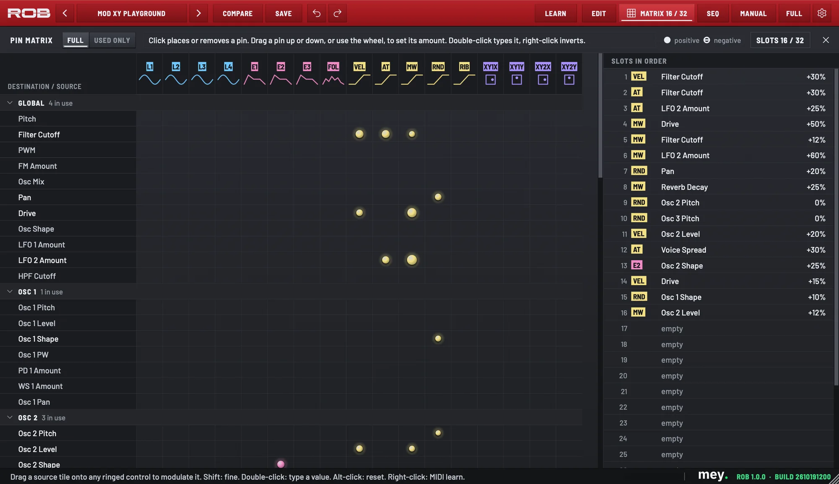Select the L2 LFO source column header
This screenshot has height=484, width=839.
[x=176, y=73]
